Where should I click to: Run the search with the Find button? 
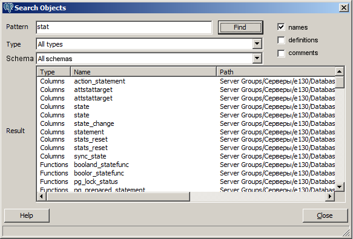pyautogui.click(x=240, y=27)
